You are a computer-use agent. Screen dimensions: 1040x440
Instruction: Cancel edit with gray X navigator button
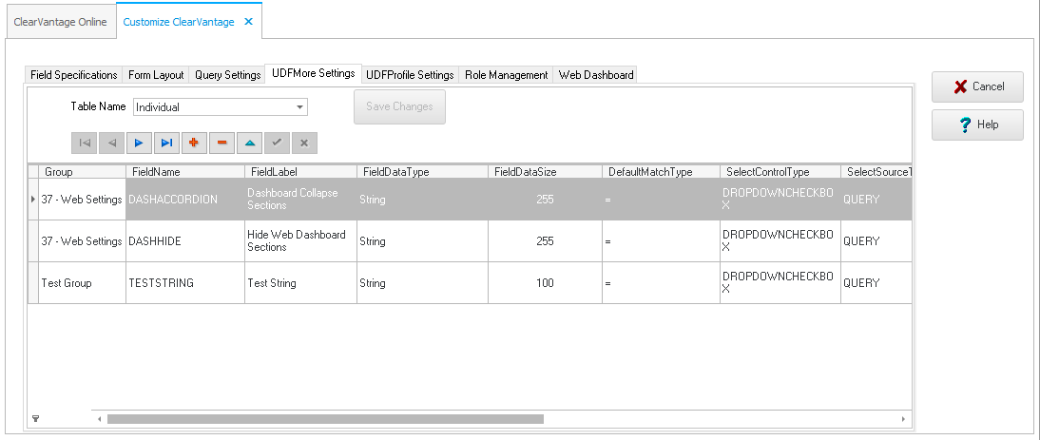[304, 143]
